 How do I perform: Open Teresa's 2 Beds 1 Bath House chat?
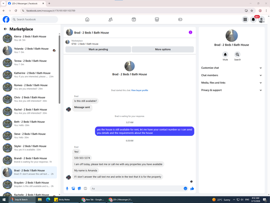(30, 63)
